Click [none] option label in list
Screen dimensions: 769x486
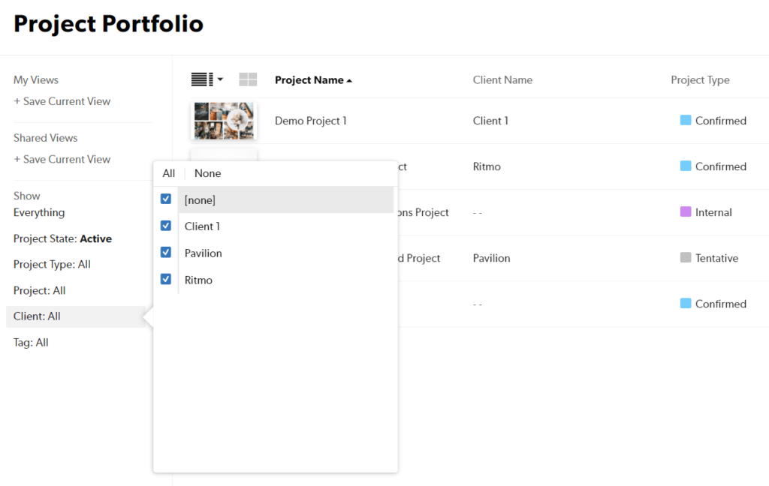tap(200, 200)
